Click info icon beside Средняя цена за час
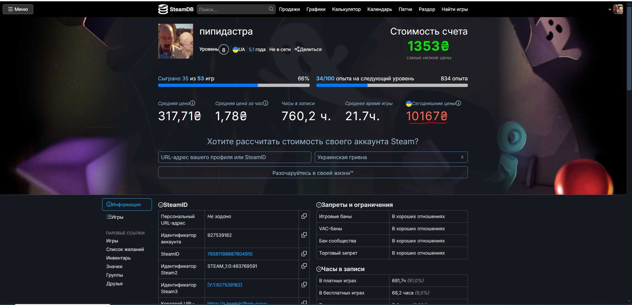Image resolution: width=632 pixels, height=305 pixels. (x=266, y=103)
